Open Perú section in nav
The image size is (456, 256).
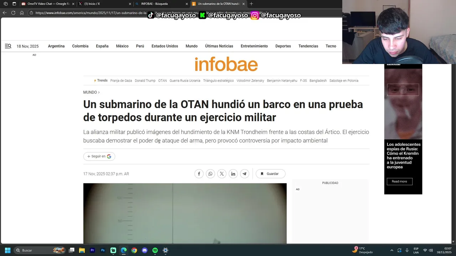140,46
